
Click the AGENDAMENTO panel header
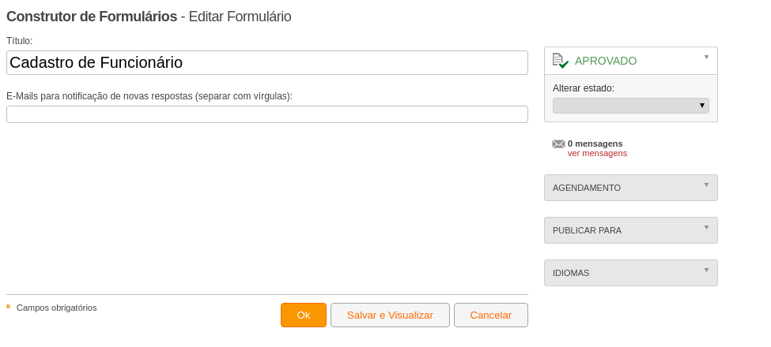point(631,188)
